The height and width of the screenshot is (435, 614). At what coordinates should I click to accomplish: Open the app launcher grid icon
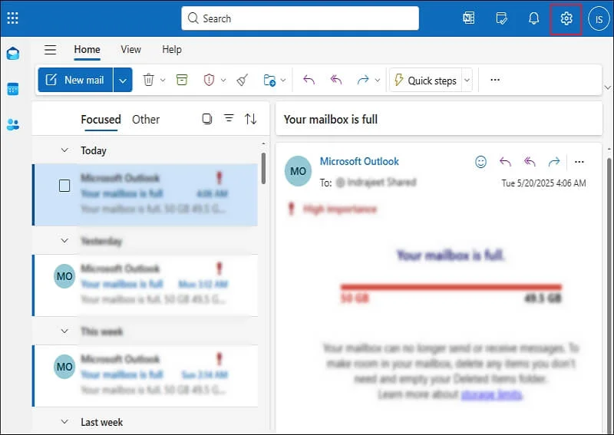[12, 18]
